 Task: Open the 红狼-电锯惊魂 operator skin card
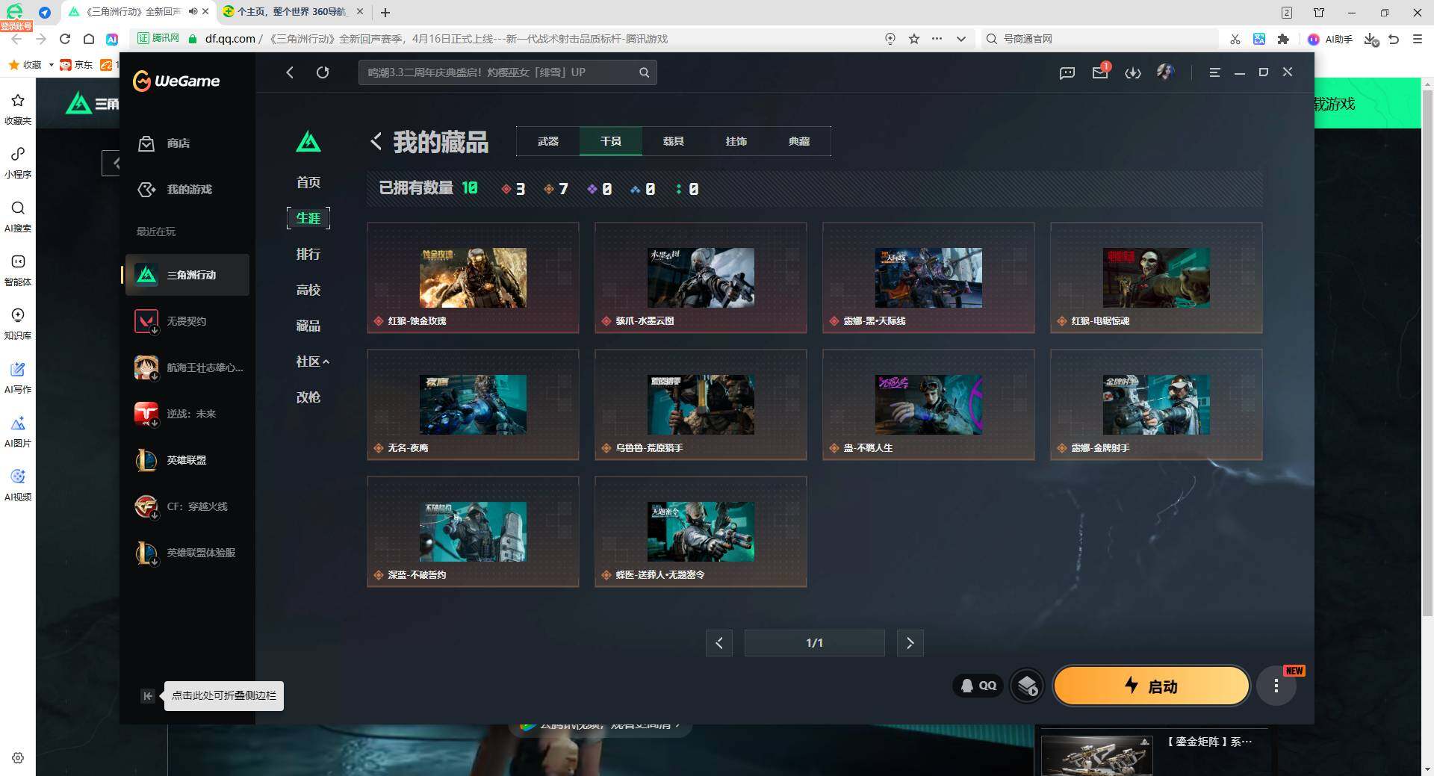(x=1156, y=278)
